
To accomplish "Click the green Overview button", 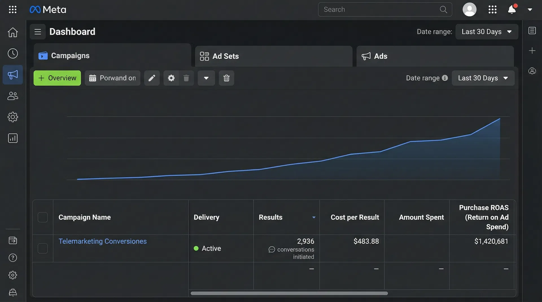I will tap(57, 78).
